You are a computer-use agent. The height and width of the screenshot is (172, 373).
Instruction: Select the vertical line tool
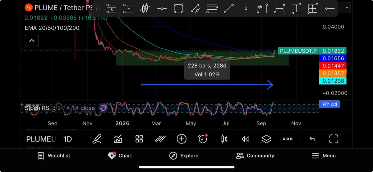pyautogui.click(x=246, y=9)
